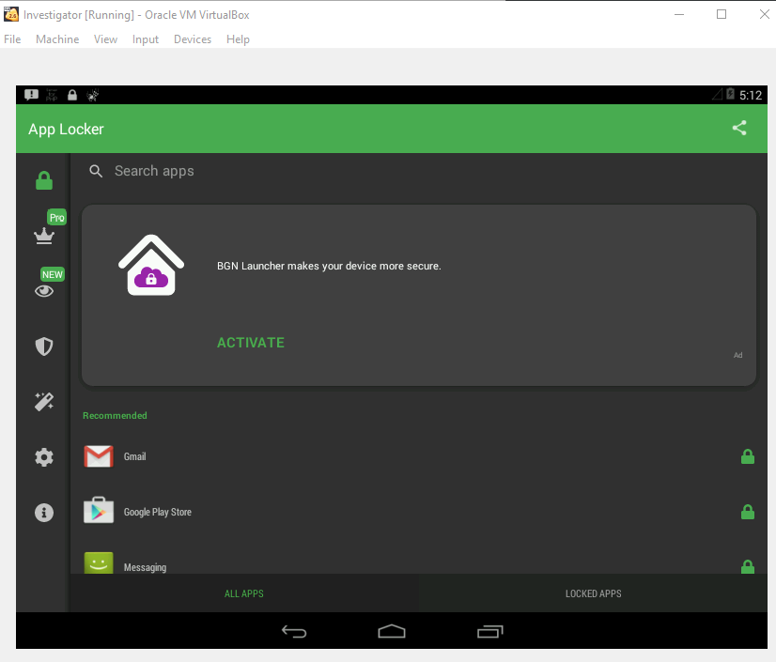This screenshot has width=776, height=662.
Task: Tap the Google Play Store icon
Action: (99, 511)
